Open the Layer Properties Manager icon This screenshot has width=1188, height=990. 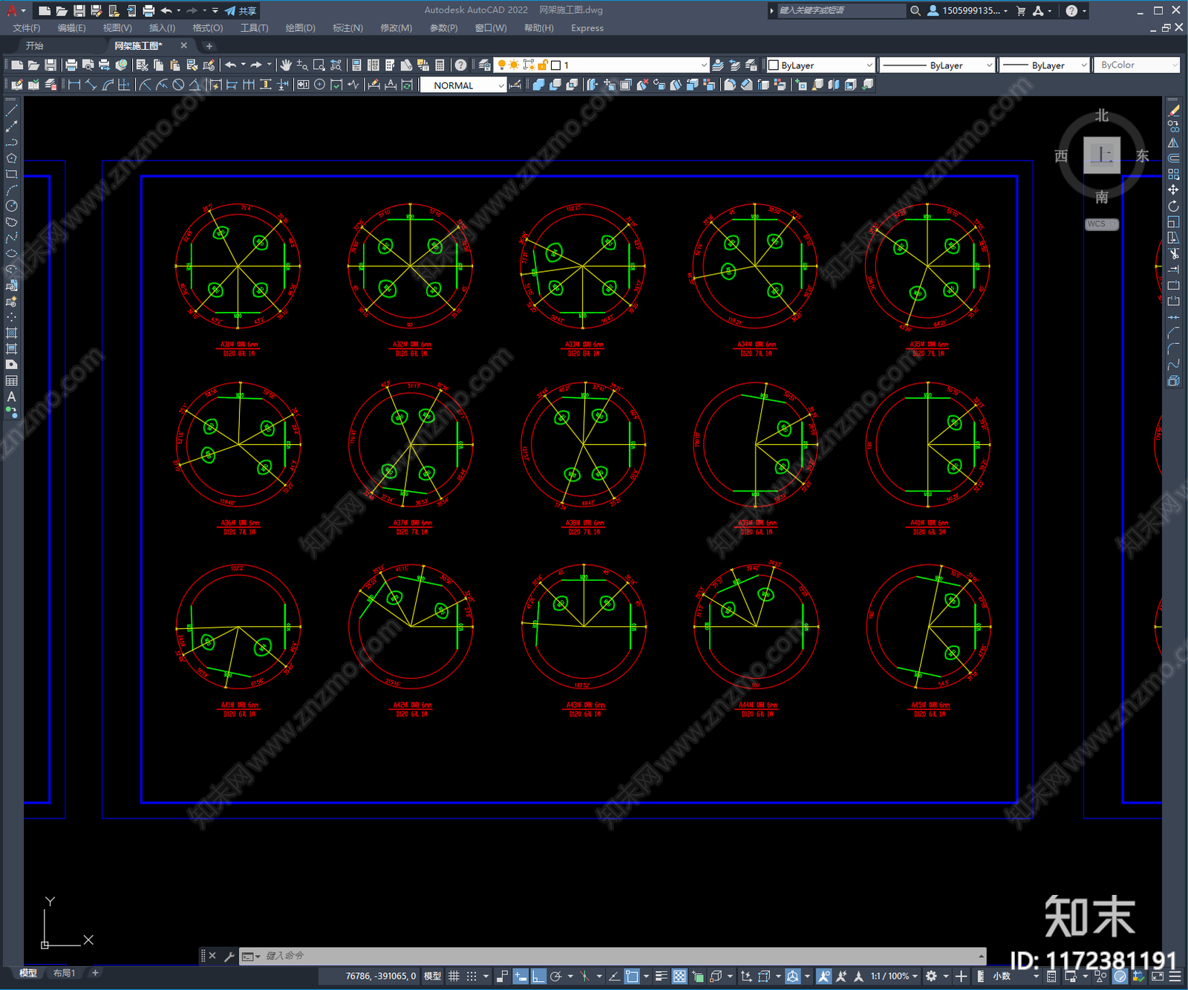484,65
